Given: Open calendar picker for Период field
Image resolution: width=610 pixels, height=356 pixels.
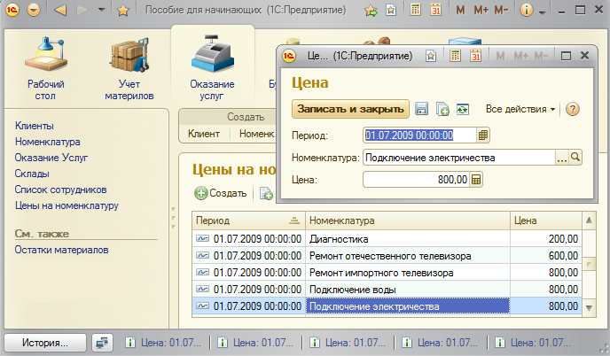Looking at the screenshot, I should pos(483,135).
